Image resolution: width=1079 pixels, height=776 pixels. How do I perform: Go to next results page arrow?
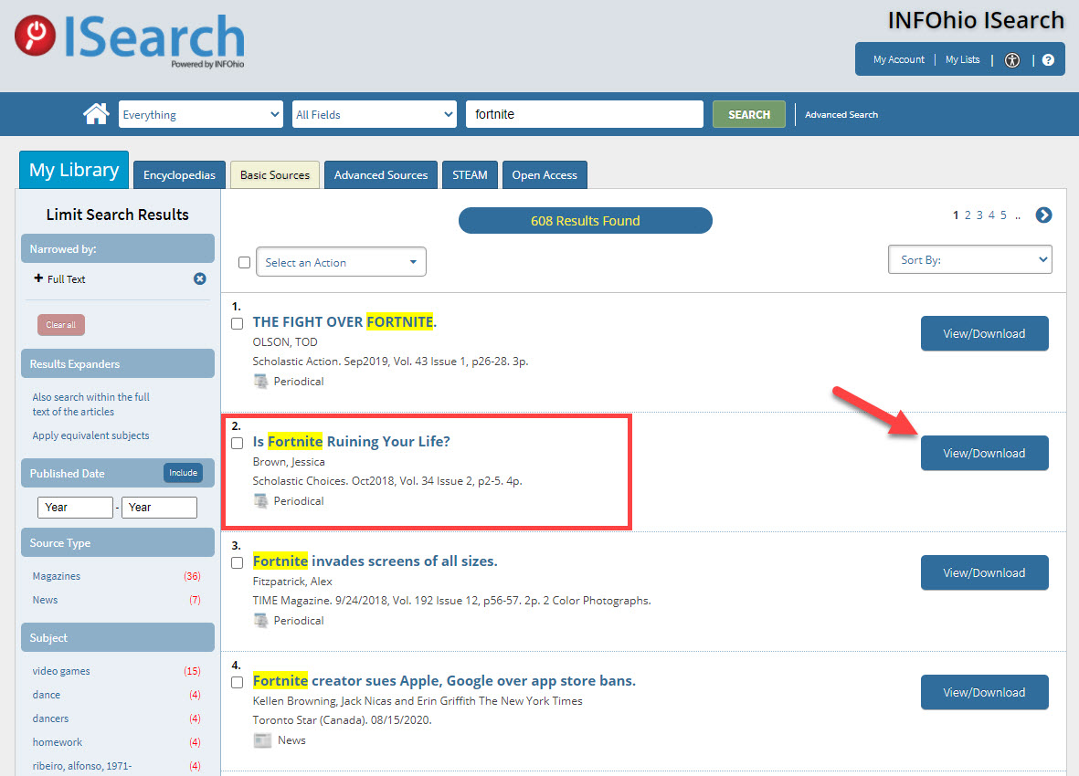(x=1043, y=215)
